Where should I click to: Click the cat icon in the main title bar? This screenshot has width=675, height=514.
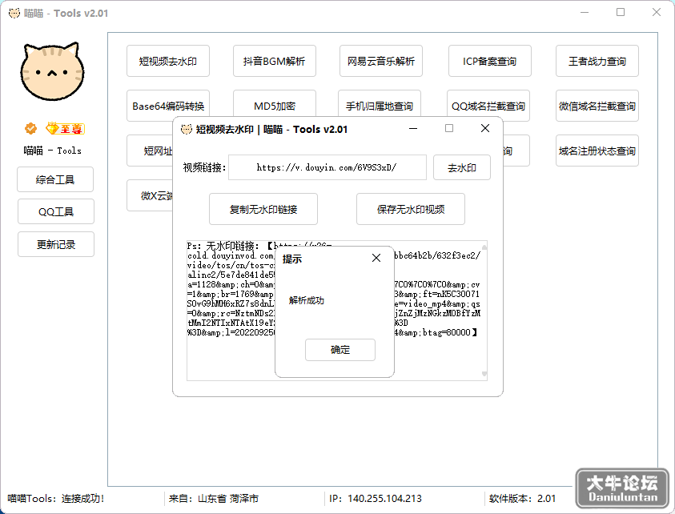click(14, 14)
